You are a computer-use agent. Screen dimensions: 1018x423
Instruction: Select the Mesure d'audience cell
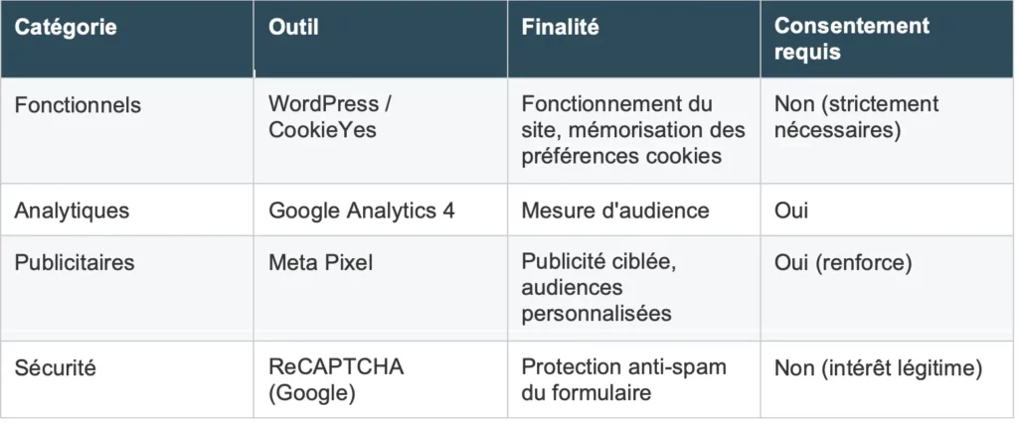point(614,211)
